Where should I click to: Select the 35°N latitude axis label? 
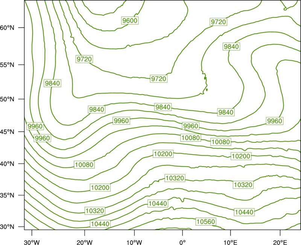pos(7,195)
